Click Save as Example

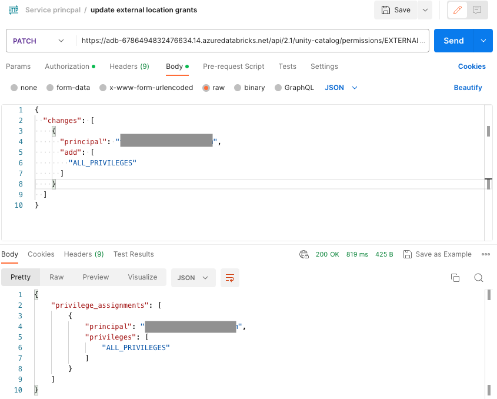pyautogui.click(x=438, y=254)
